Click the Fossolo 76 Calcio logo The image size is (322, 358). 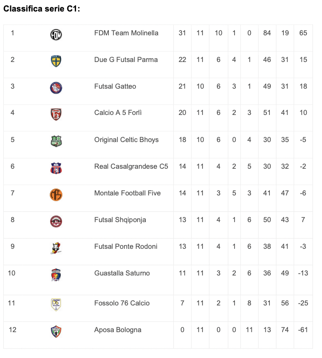[x=56, y=305]
